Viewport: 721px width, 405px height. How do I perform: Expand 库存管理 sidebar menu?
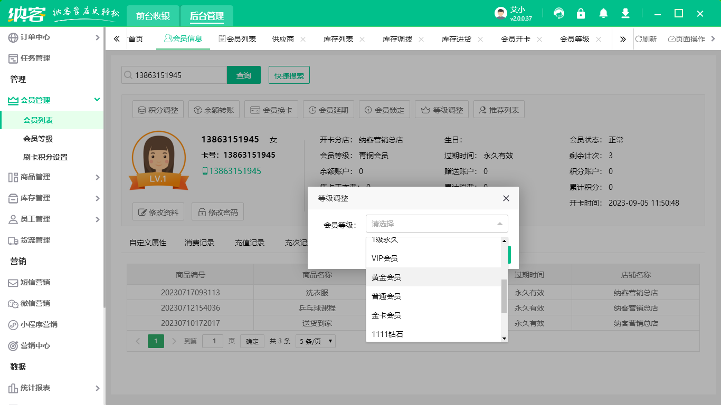click(52, 198)
